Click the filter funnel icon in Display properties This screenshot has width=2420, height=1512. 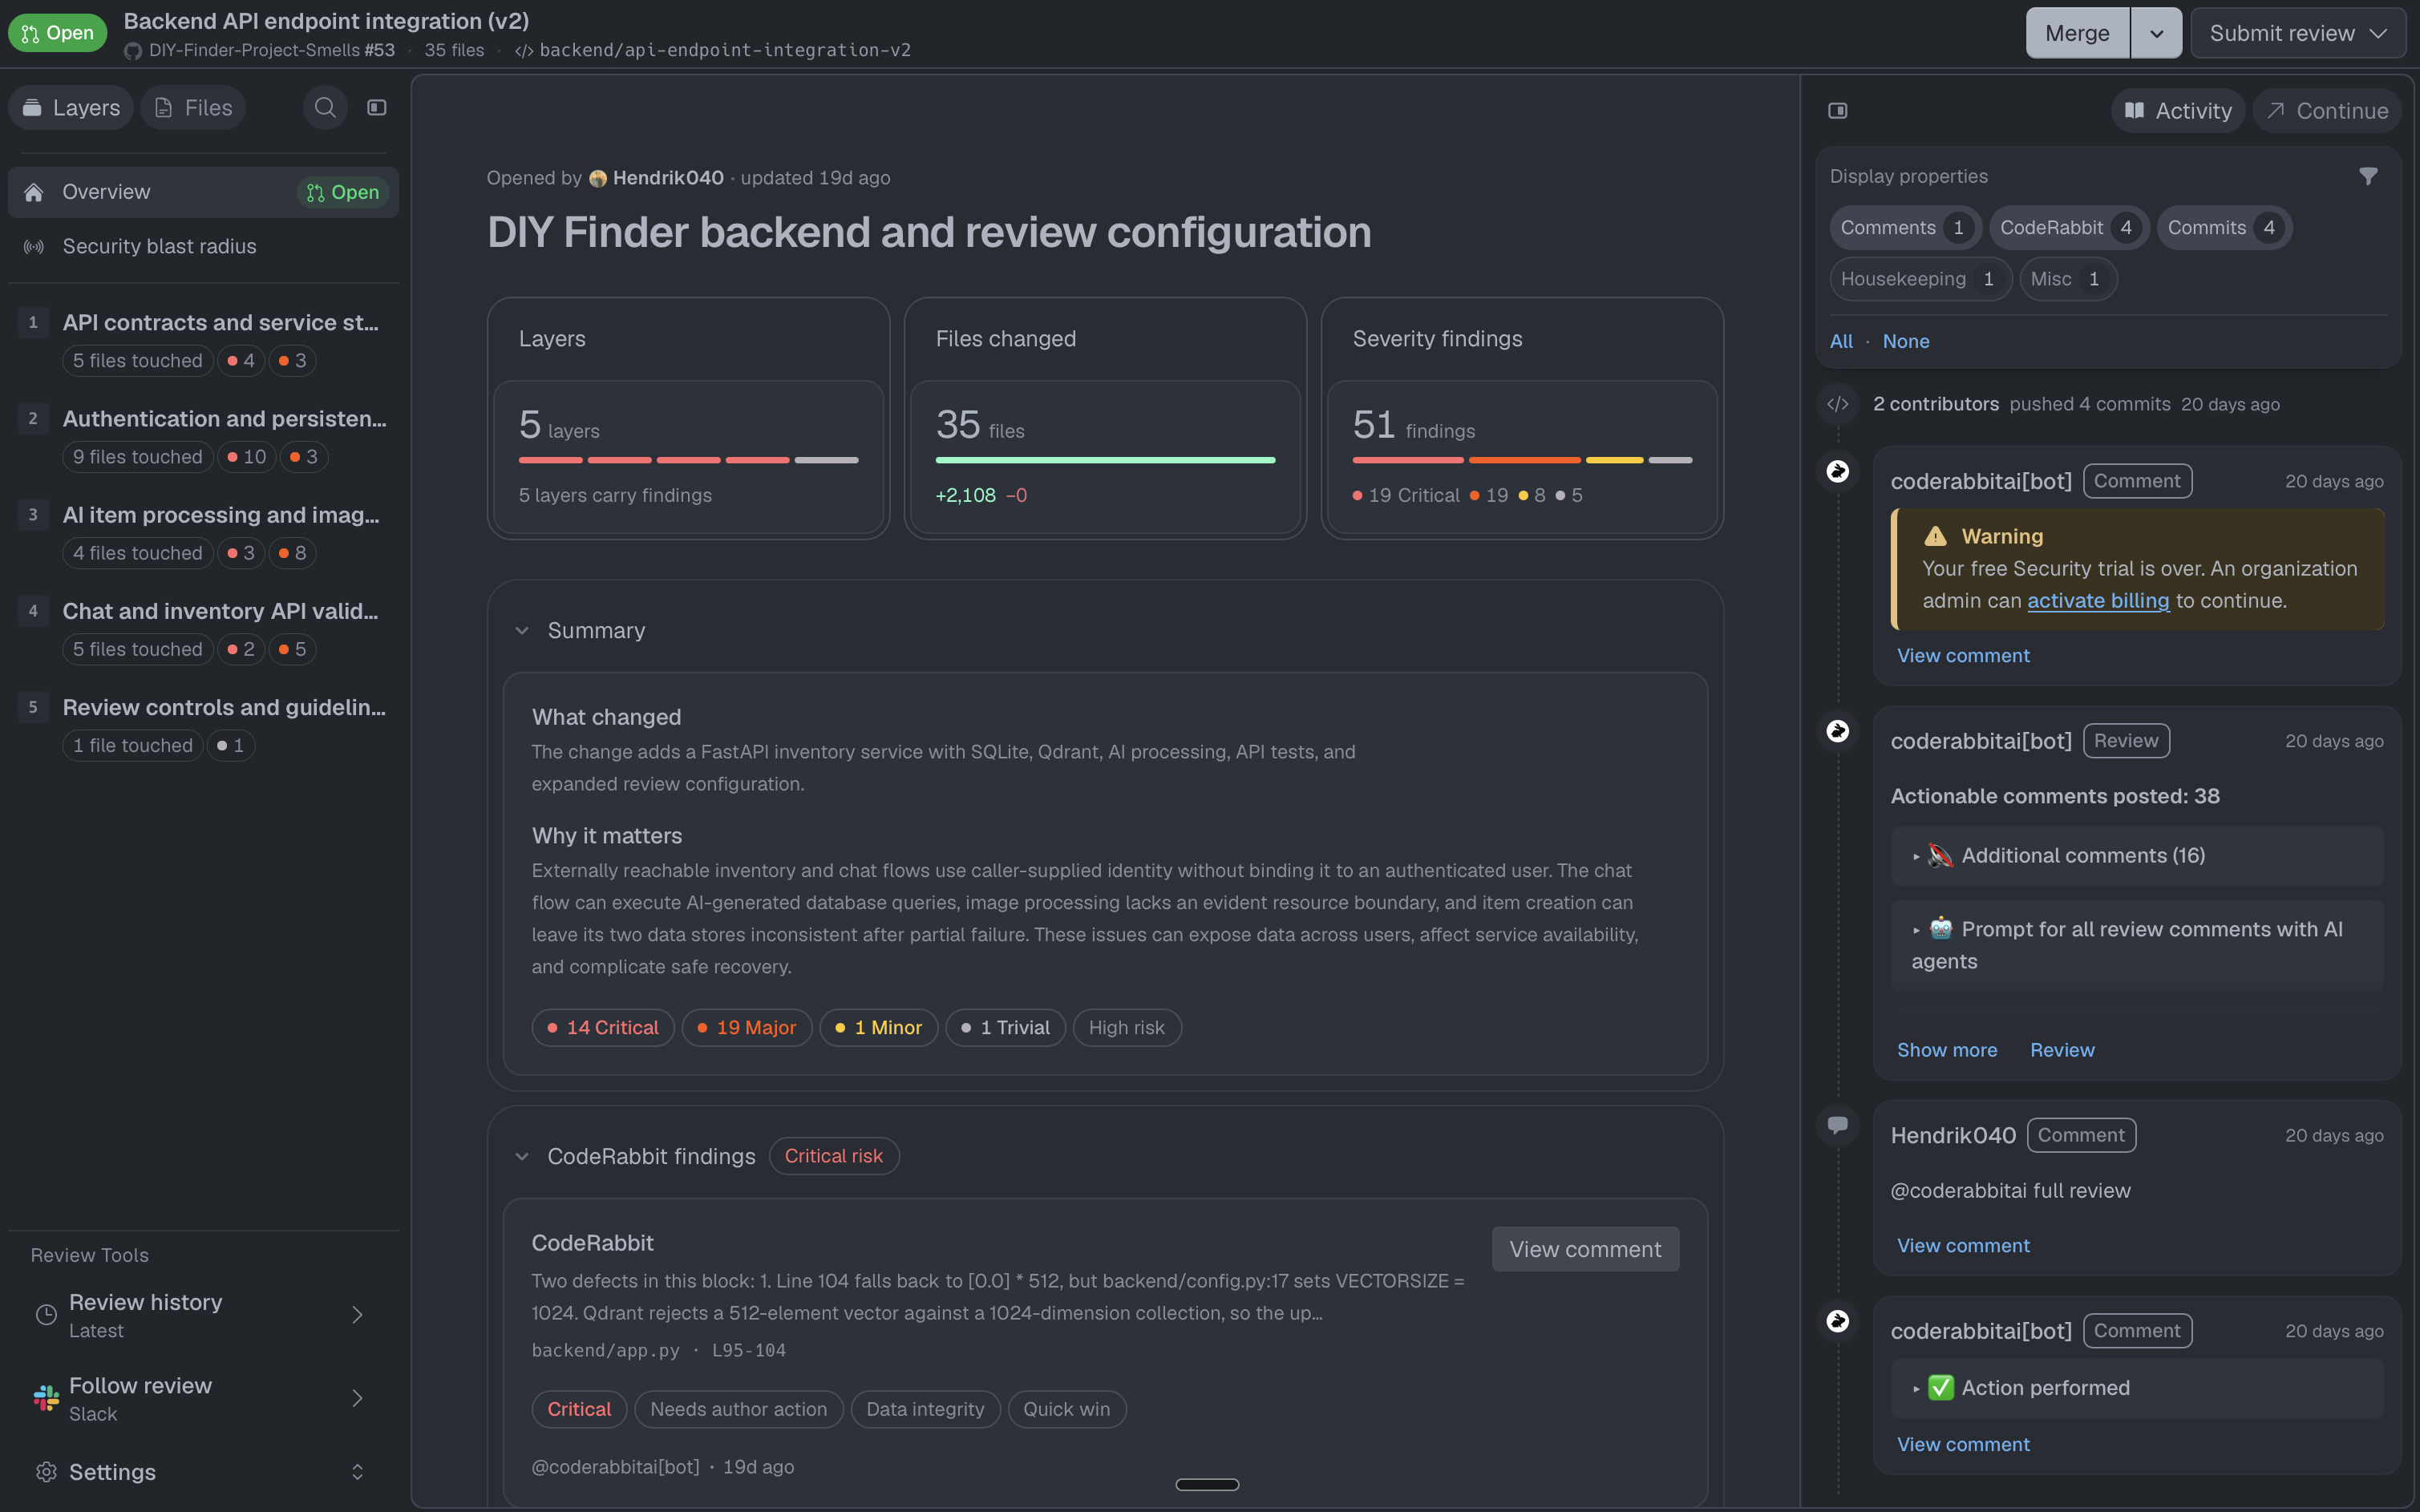[x=2368, y=176]
